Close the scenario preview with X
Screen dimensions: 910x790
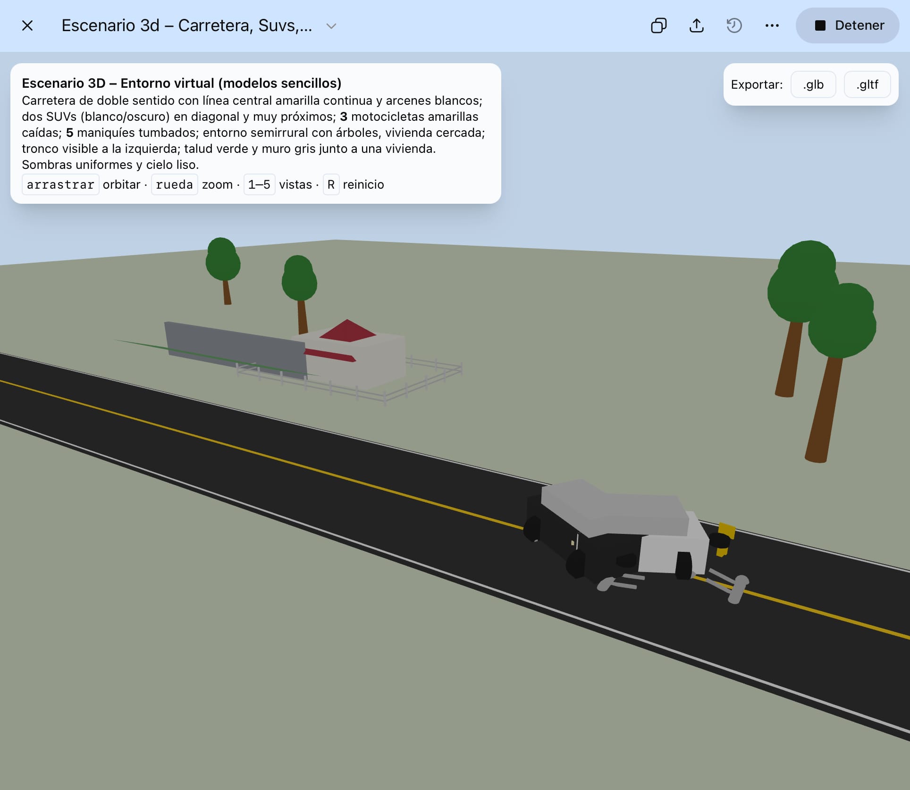(x=27, y=25)
